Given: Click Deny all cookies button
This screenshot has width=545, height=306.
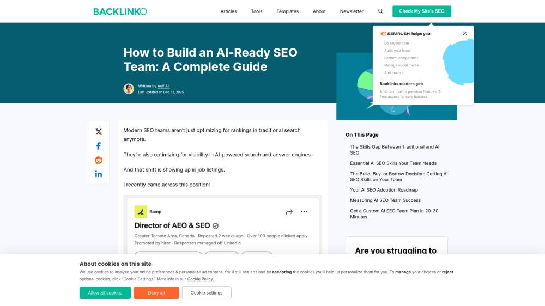Looking at the screenshot, I should coord(156,293).
